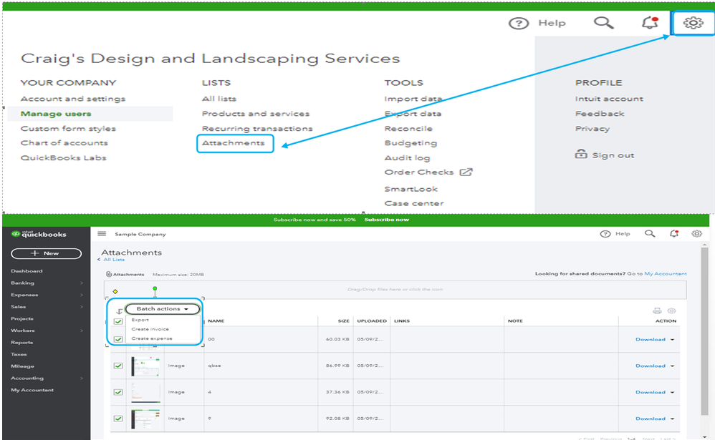
Task: Click the print icon above the ACTION column
Action: click(657, 311)
